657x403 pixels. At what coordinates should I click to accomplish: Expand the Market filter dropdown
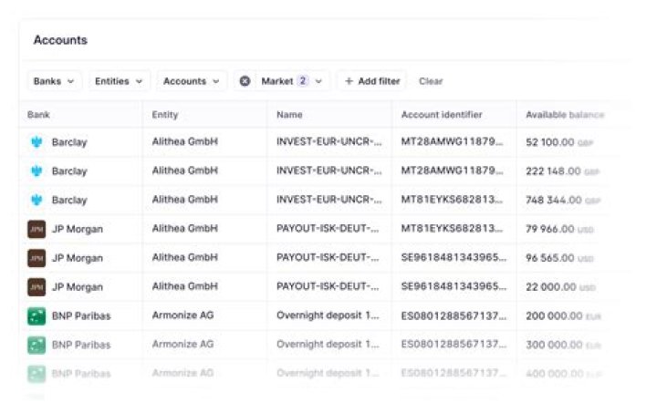tap(318, 81)
